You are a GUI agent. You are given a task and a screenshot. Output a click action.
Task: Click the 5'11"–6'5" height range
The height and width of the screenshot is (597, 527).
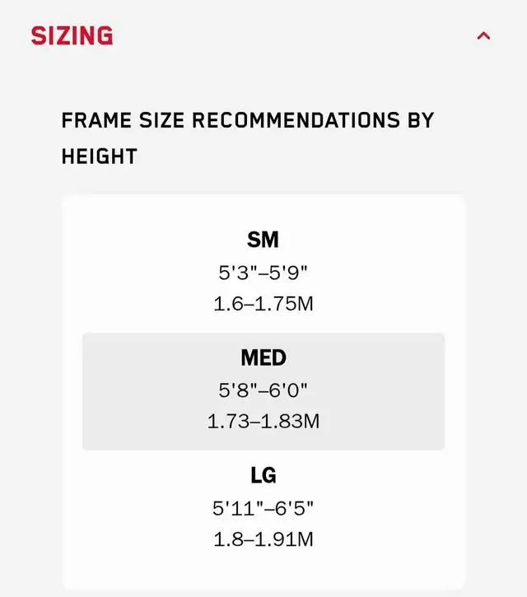click(263, 508)
